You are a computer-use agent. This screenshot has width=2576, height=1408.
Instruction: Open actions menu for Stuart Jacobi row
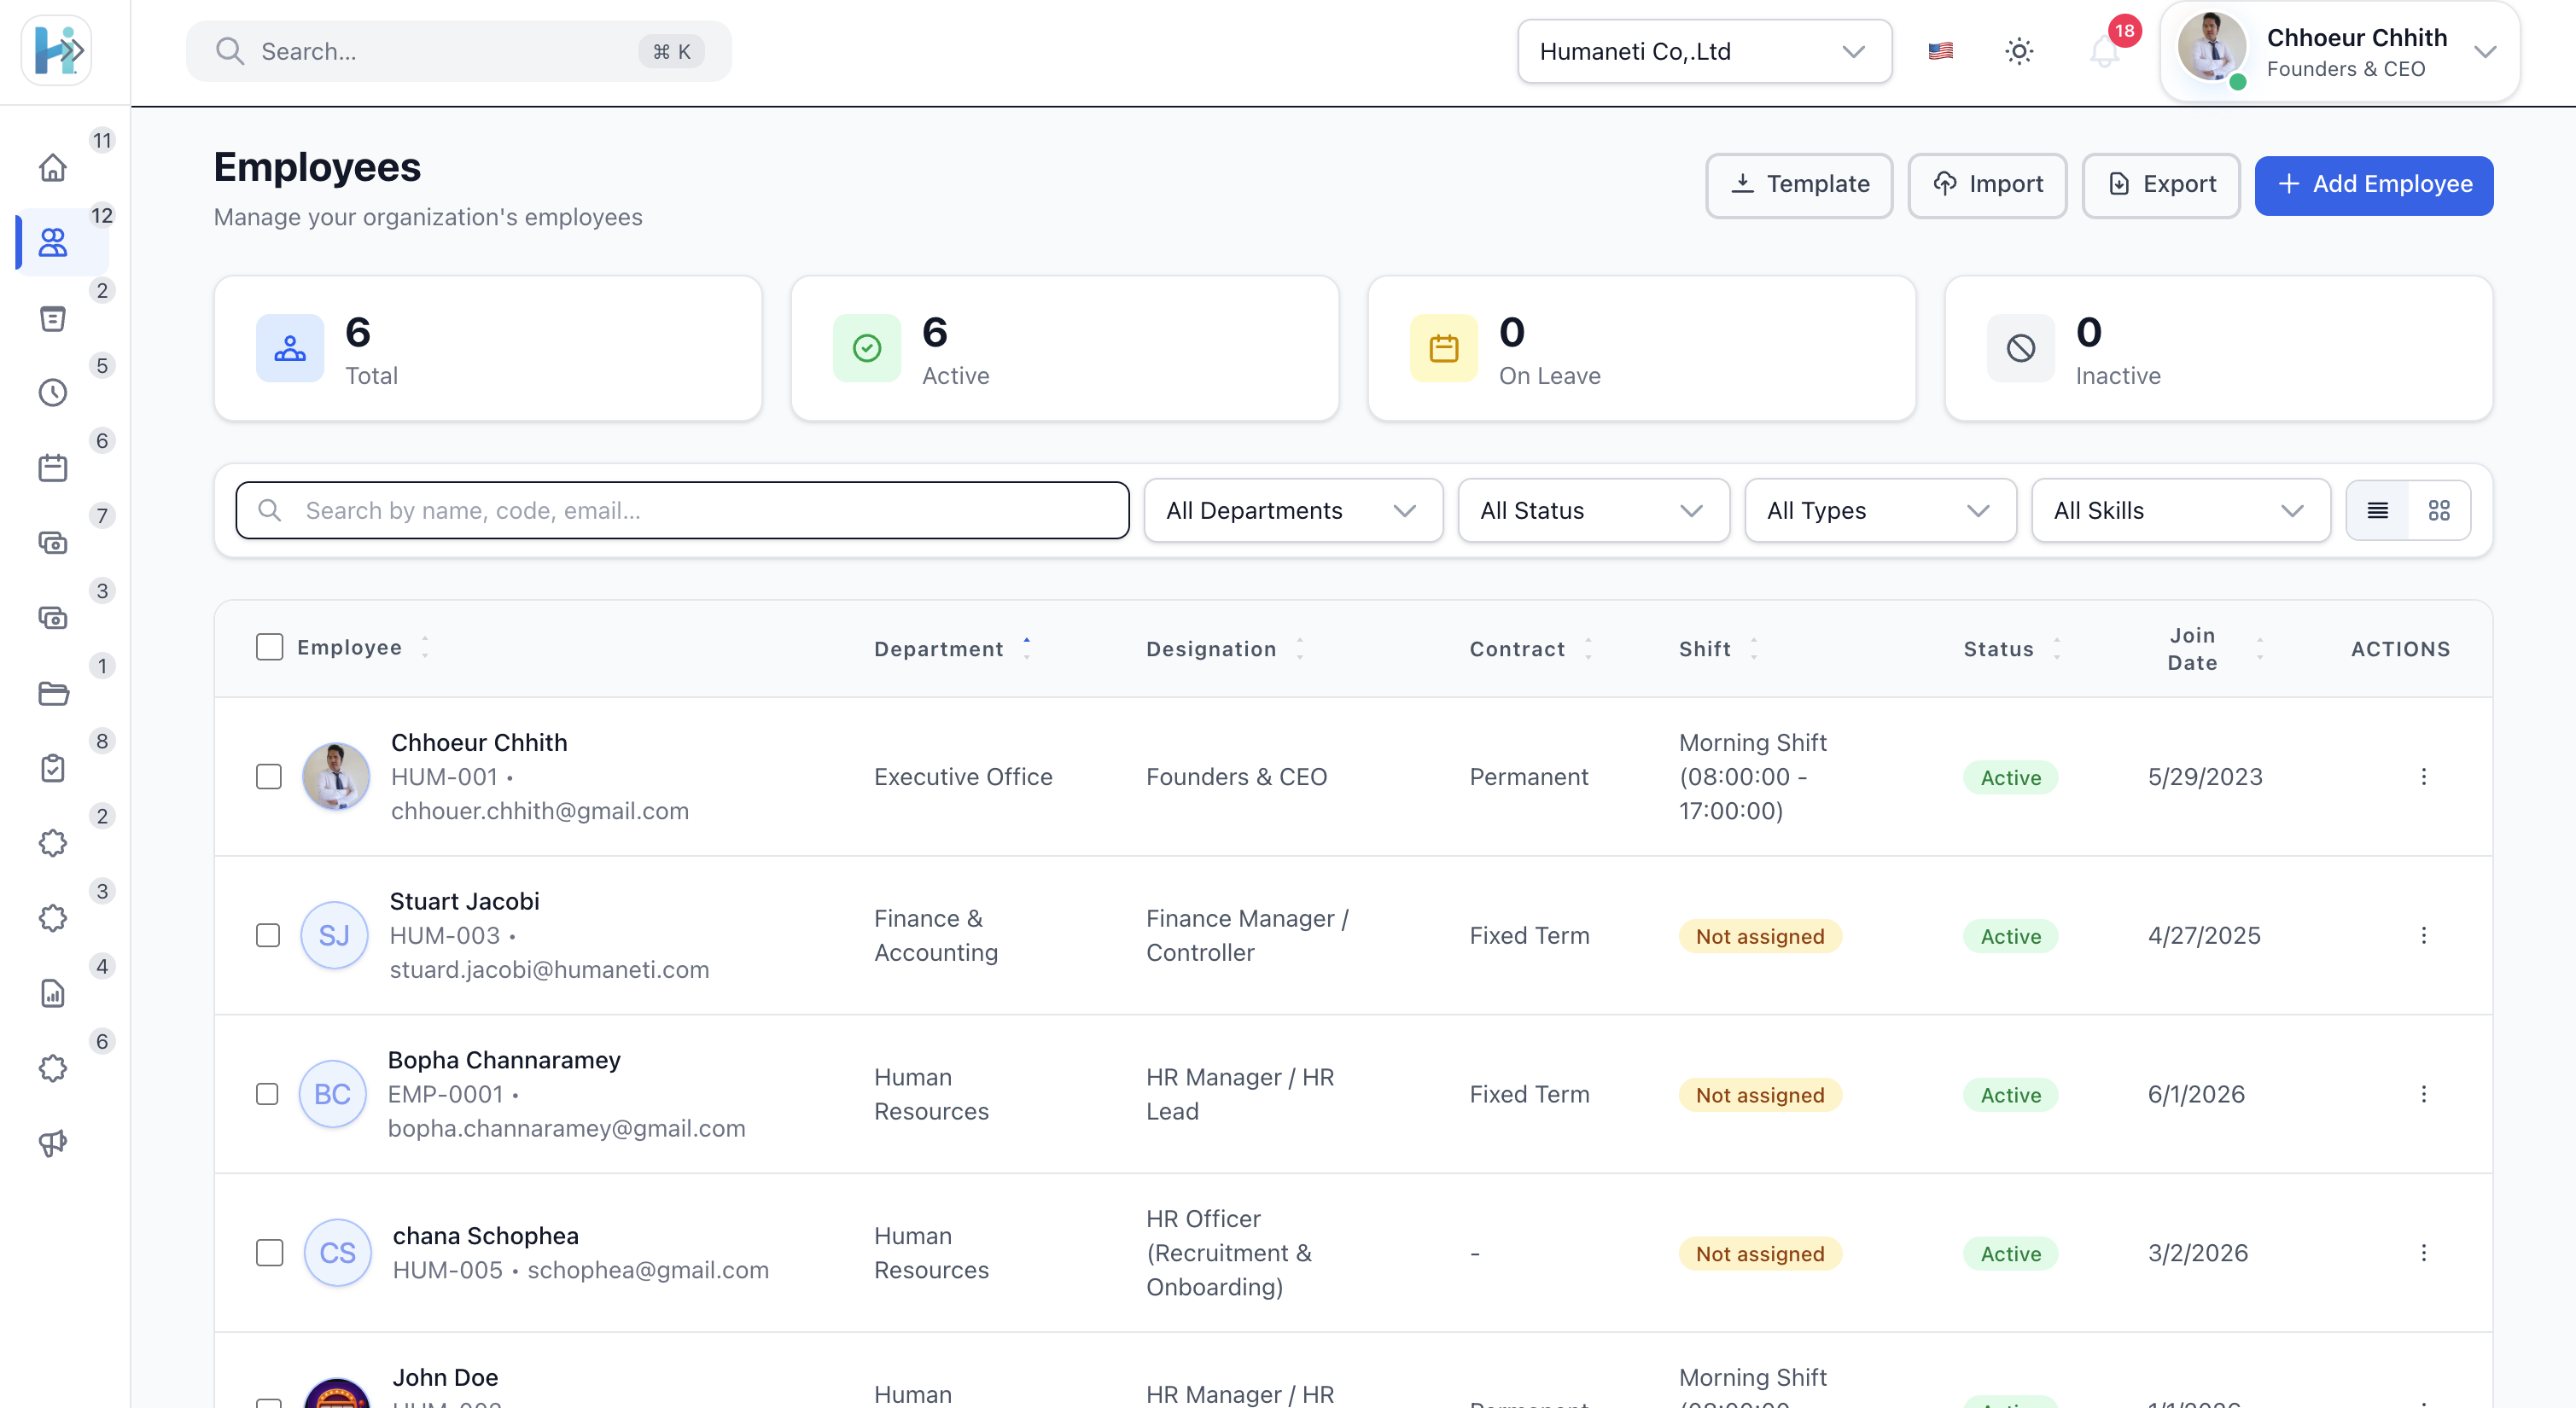(2423, 935)
